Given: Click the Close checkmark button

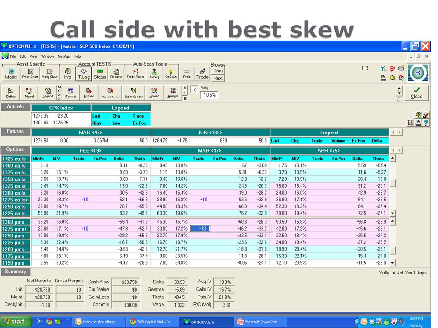Looking at the screenshot, I should pyautogui.click(x=417, y=92).
